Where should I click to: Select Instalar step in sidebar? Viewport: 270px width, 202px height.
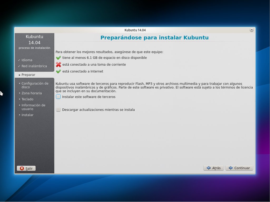point(27,115)
